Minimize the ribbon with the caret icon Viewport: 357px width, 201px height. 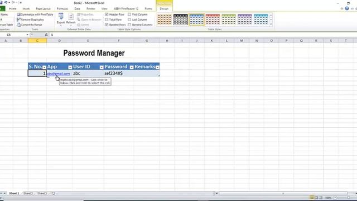point(342,9)
